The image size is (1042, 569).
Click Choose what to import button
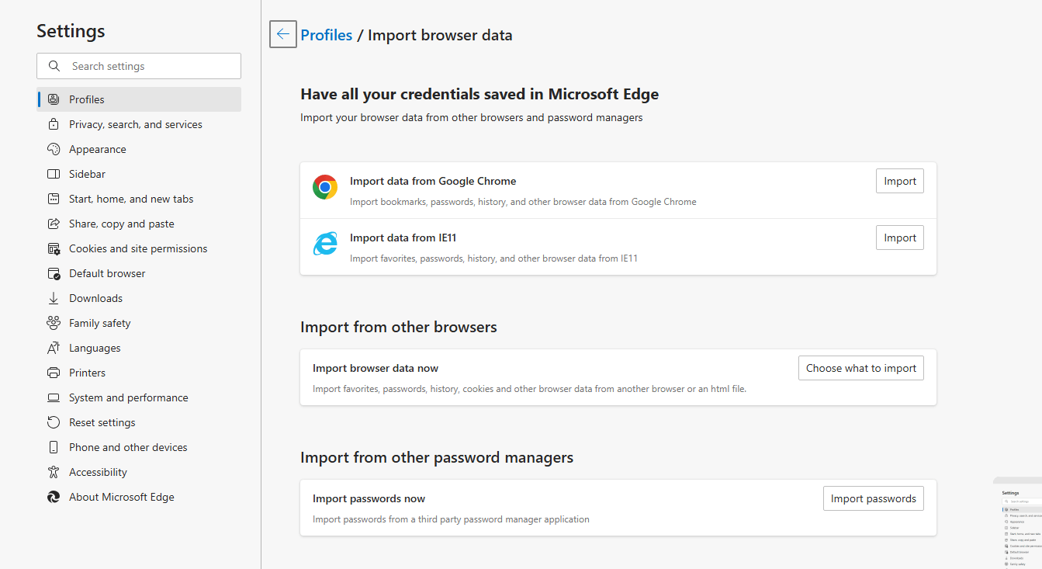(x=860, y=368)
